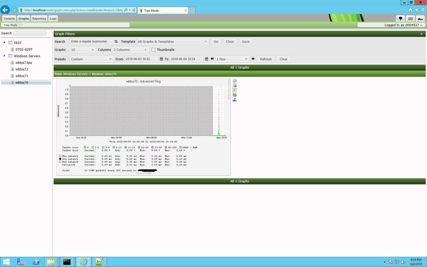Collapse the Graph Filters panel chevron
The height and width of the screenshot is (267, 427).
click(x=421, y=34)
